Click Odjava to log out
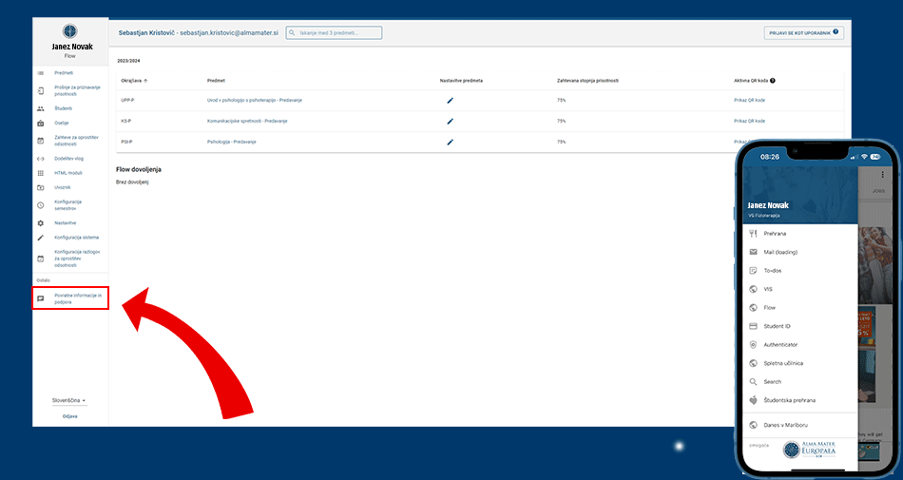This screenshot has height=480, width=903. (x=69, y=416)
